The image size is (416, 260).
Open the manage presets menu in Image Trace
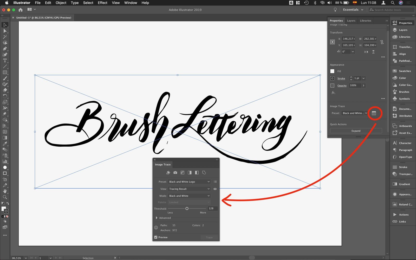[x=215, y=182]
